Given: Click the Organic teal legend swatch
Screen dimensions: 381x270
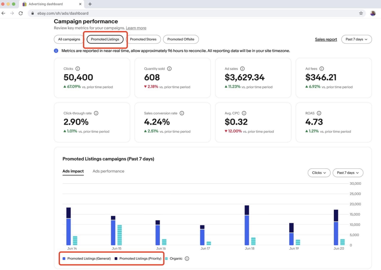Looking at the screenshot, I should [166, 259].
